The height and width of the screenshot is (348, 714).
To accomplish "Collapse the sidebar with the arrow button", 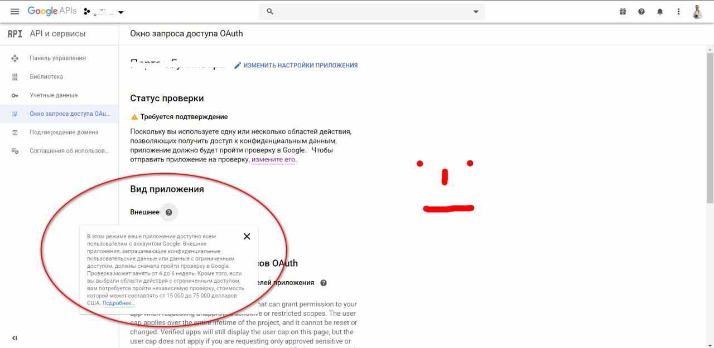I will (x=15, y=338).
